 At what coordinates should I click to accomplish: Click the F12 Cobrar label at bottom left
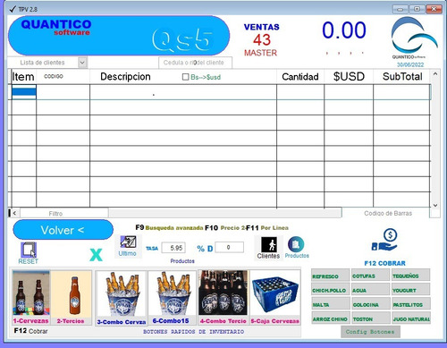pos(30,331)
